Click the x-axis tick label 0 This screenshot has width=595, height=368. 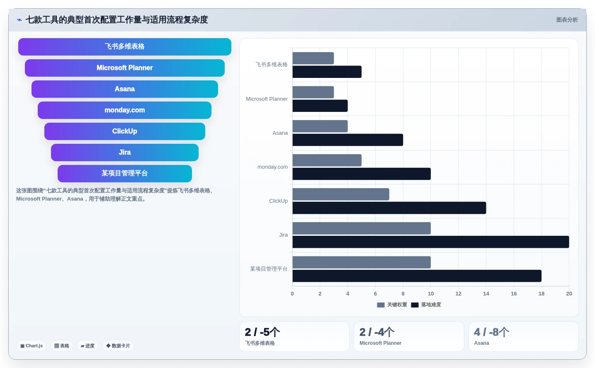pos(292,294)
